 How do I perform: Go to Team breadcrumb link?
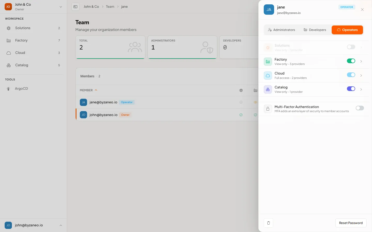click(110, 7)
